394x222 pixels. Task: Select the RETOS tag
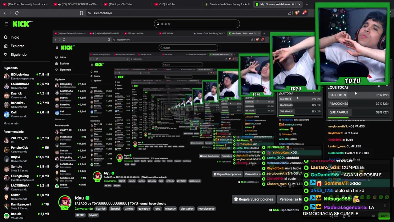pyautogui.click(x=80, y=215)
